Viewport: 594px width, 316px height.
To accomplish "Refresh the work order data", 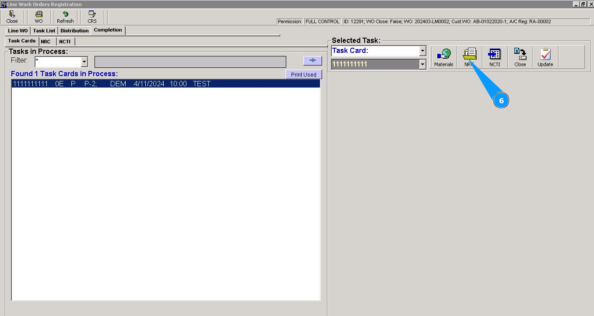I will pyautogui.click(x=65, y=17).
